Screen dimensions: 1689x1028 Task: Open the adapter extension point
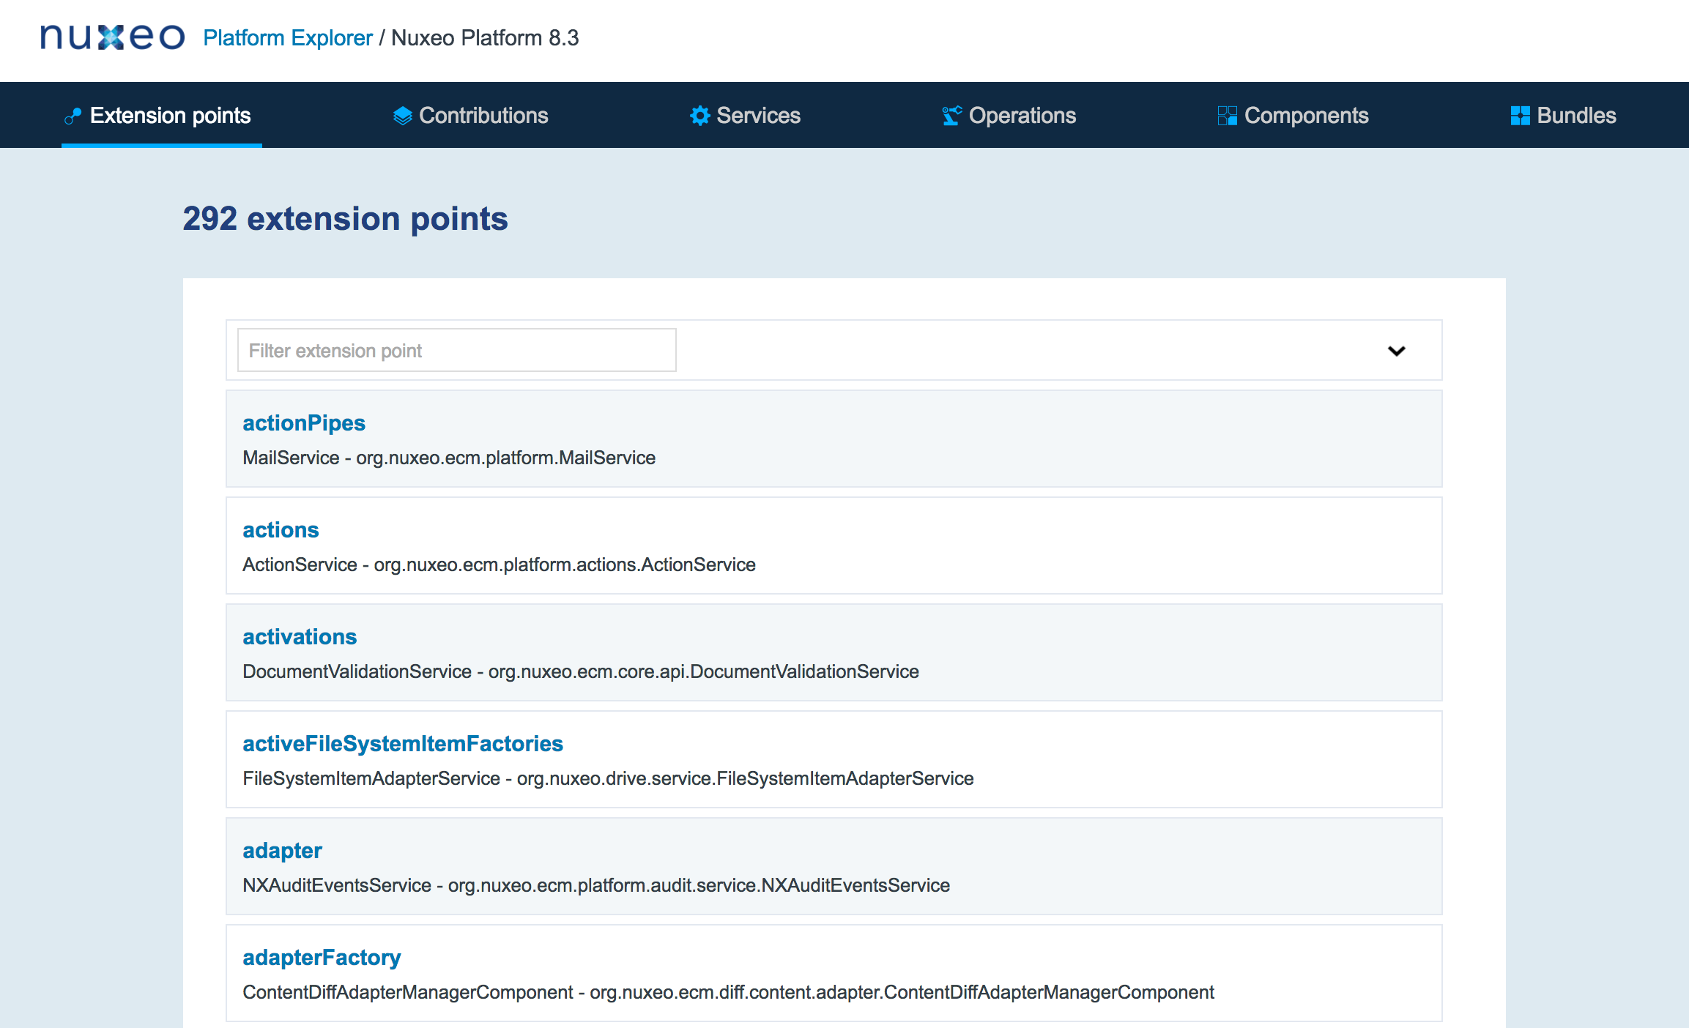click(x=282, y=851)
